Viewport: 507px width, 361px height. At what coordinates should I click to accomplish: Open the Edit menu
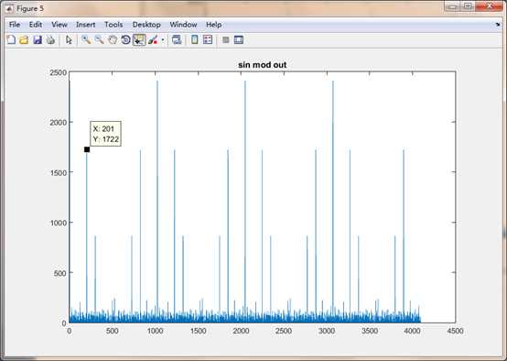[x=36, y=25]
